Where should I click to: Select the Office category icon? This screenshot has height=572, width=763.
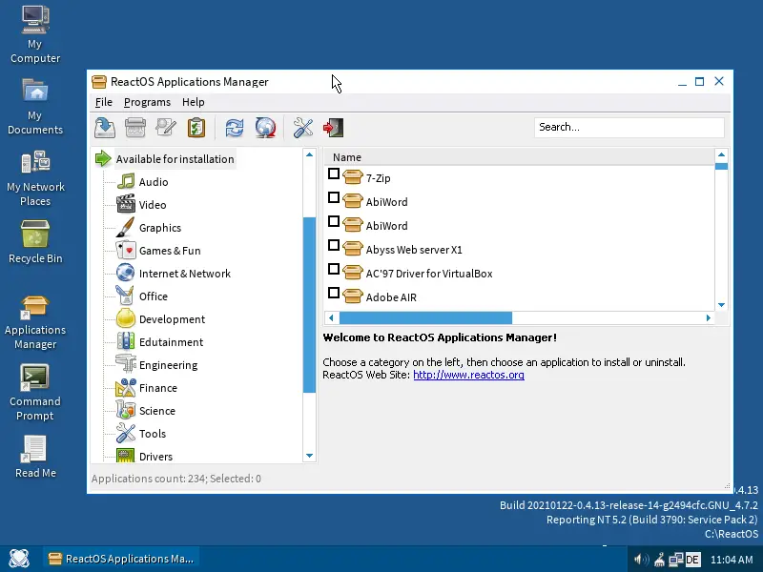coord(125,296)
